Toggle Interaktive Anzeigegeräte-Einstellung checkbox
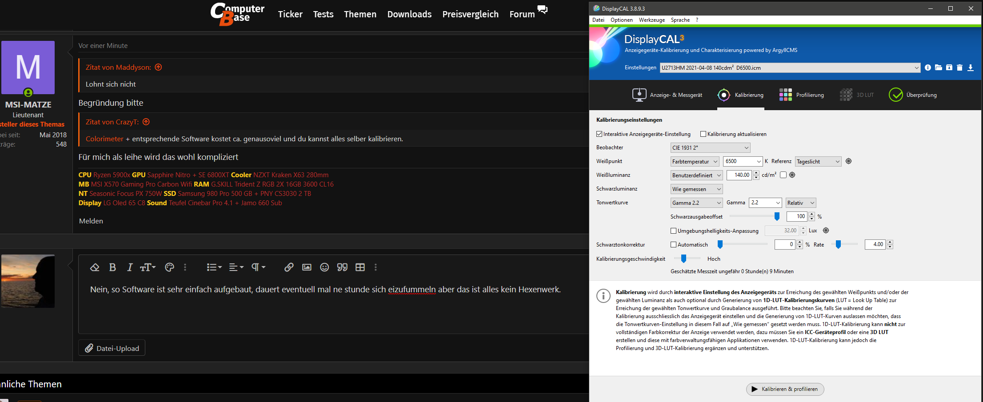This screenshot has width=983, height=402. click(599, 134)
